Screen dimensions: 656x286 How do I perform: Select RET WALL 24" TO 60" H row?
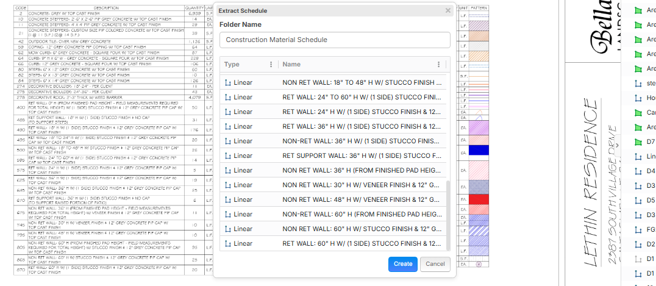[362, 97]
